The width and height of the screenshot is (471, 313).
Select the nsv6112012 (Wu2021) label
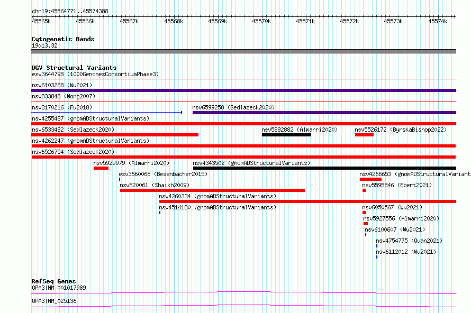click(406, 252)
